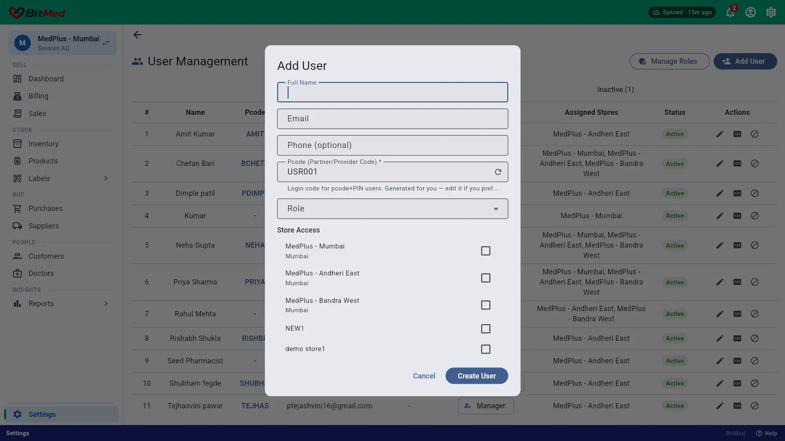
Task: Go back using the back arrow
Action: point(137,35)
